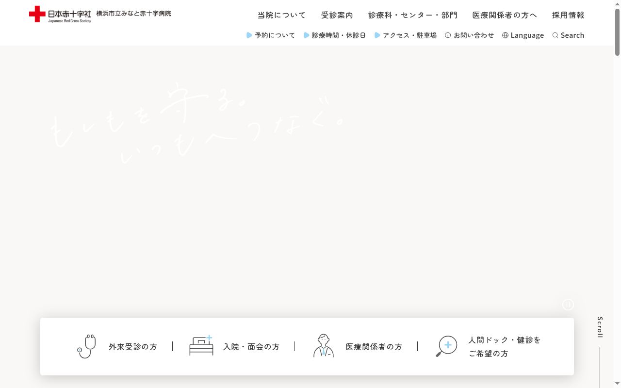Open 医療関係者の方へ menu
Viewport: 621px width, 388px height.
pyautogui.click(x=505, y=15)
